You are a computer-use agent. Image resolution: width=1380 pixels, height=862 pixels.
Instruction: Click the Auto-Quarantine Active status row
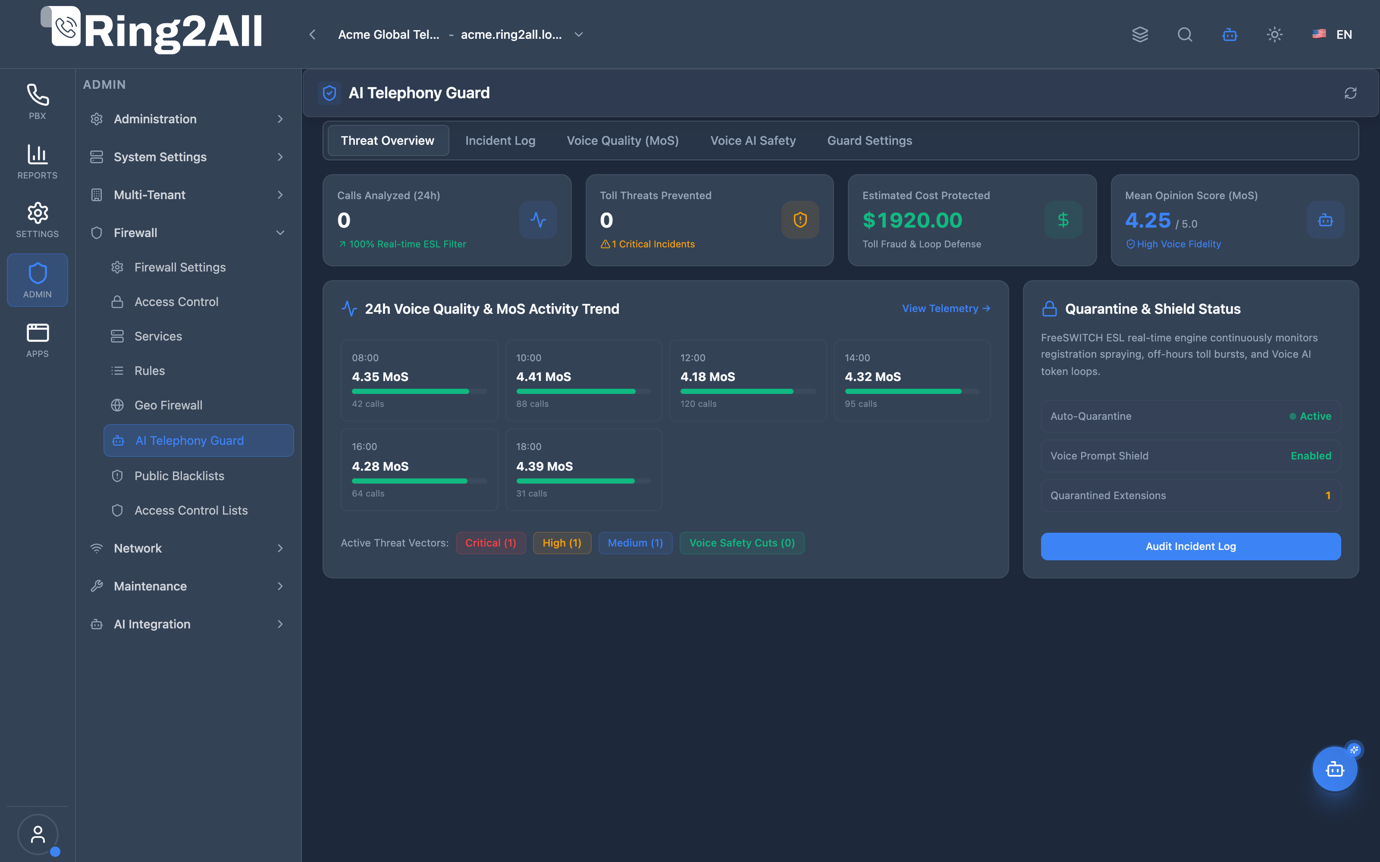1191,416
